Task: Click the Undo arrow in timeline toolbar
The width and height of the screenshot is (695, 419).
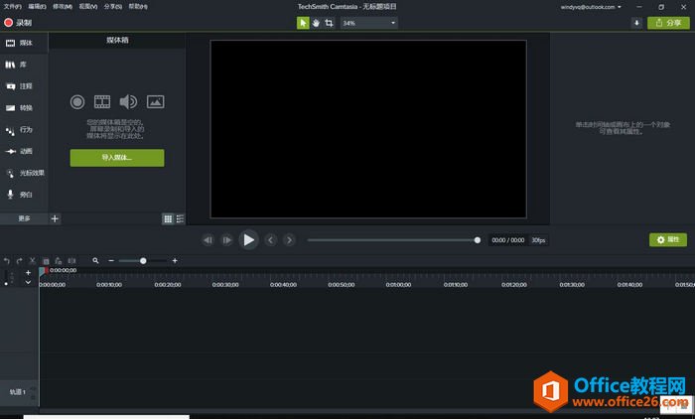Action: click(7, 260)
